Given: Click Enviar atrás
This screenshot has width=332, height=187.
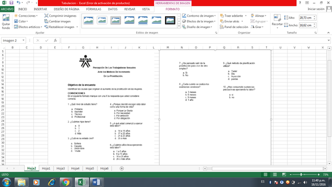Looking at the screenshot, I should pyautogui.click(x=230, y=21).
